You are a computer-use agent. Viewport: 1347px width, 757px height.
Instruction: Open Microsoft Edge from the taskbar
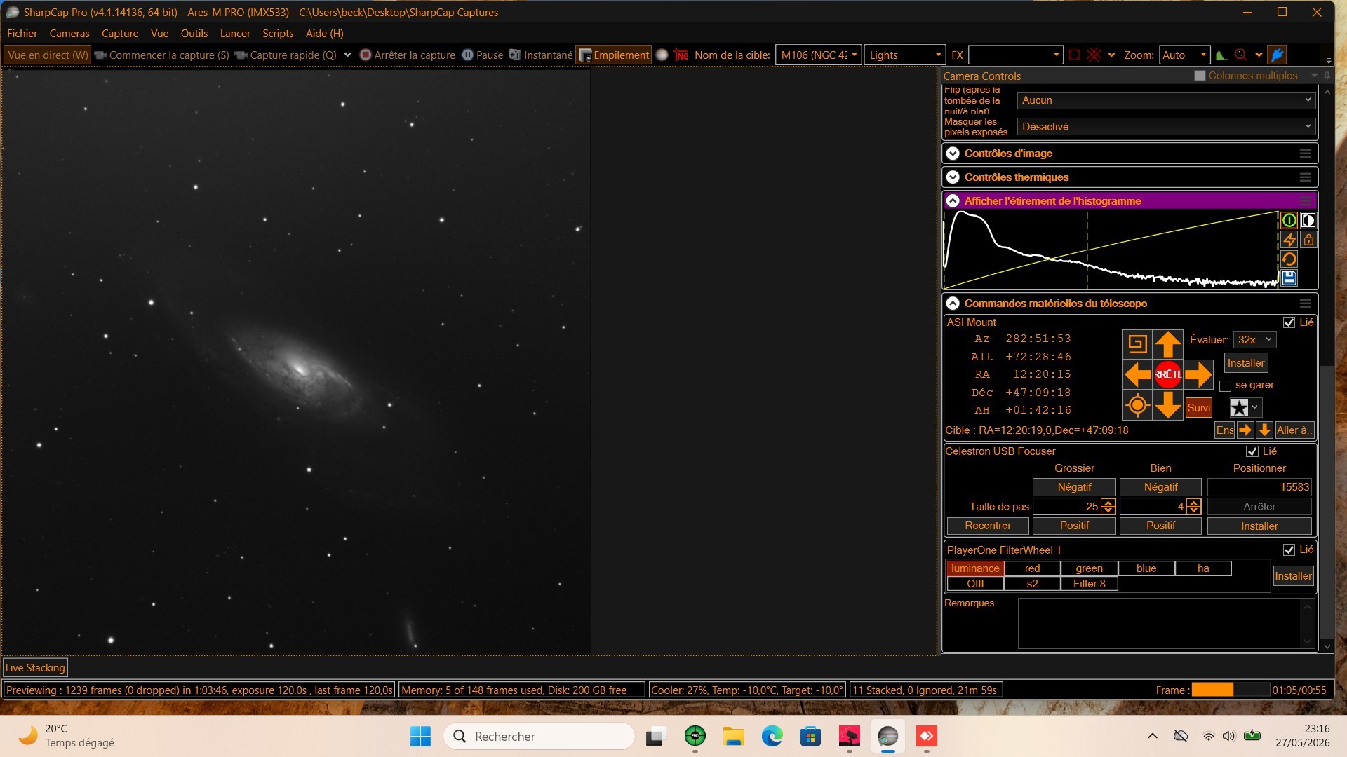(772, 736)
